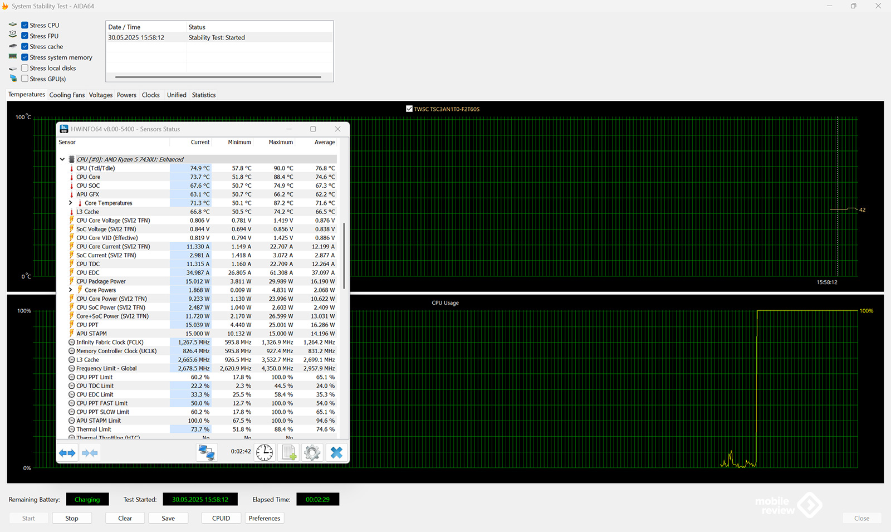Toggle TWSC TSC3AN1T0-F2T60S graph checkbox
This screenshot has height=532, width=891.
[x=409, y=109]
